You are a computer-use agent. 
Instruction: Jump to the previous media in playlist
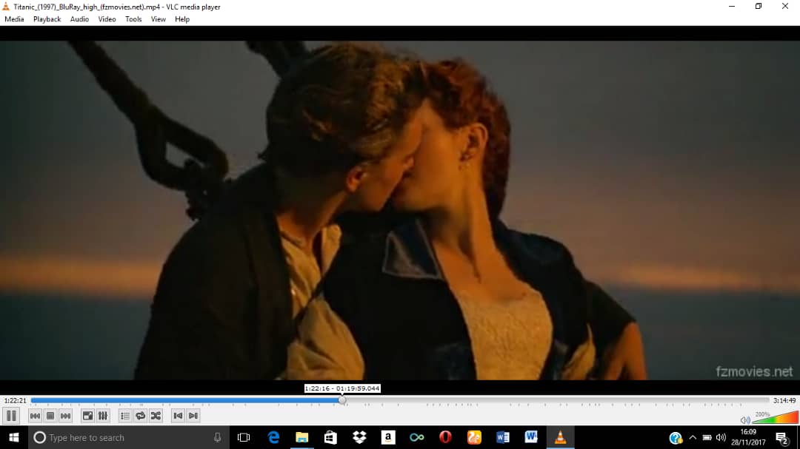pyautogui.click(x=35, y=416)
